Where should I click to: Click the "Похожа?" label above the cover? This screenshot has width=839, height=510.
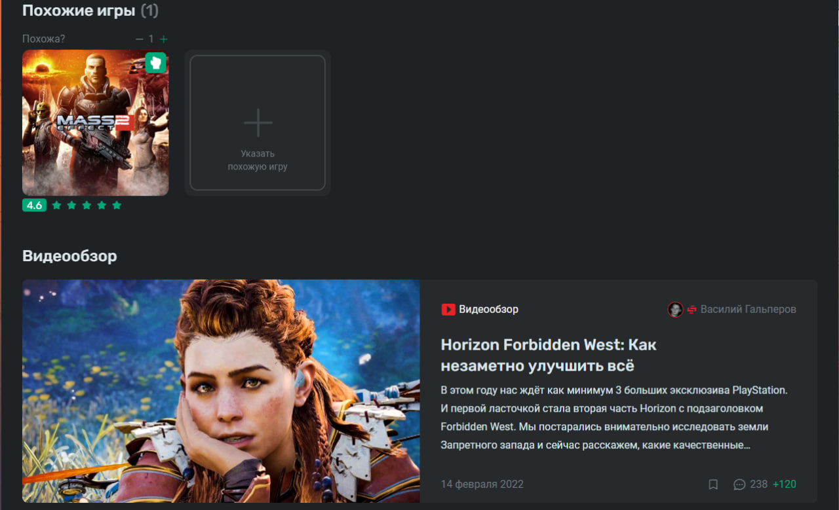(44, 39)
